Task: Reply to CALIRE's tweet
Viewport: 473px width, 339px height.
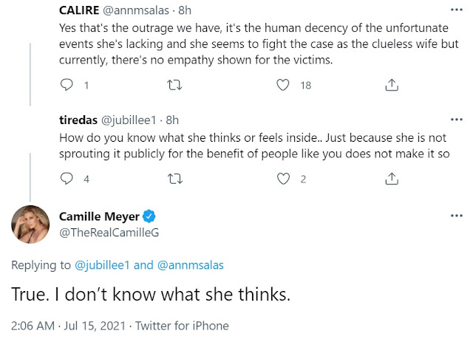Action: tap(67, 86)
